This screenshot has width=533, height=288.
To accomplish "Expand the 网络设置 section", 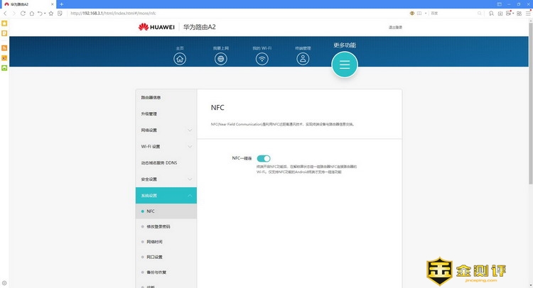I will (166, 130).
